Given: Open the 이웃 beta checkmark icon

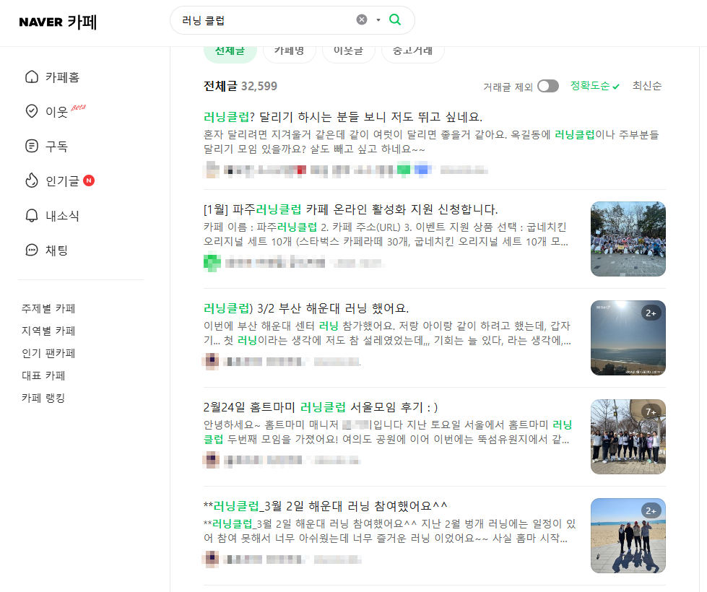Looking at the screenshot, I should coord(32,111).
